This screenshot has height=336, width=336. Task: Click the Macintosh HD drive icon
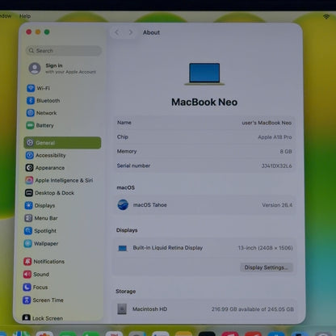pyautogui.click(x=122, y=309)
